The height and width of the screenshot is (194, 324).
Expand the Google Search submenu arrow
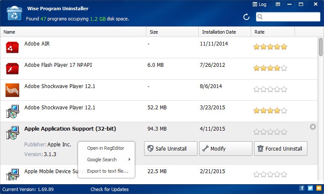click(129, 160)
